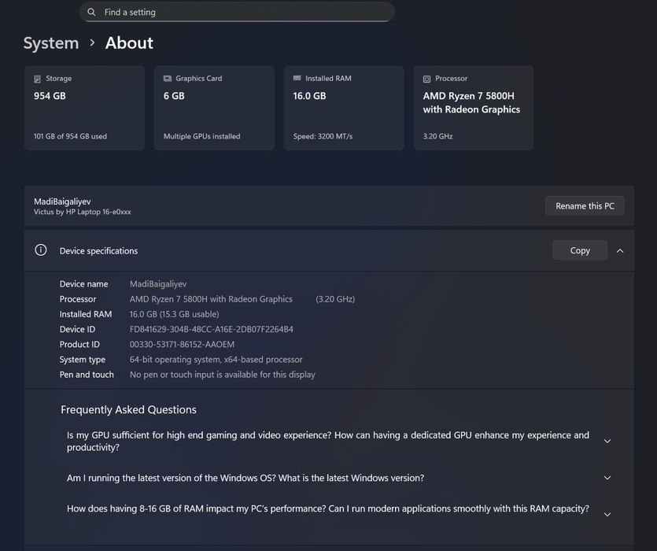Open the 6 GB Graphics Card tile
This screenshot has width=657, height=551.
tap(214, 109)
